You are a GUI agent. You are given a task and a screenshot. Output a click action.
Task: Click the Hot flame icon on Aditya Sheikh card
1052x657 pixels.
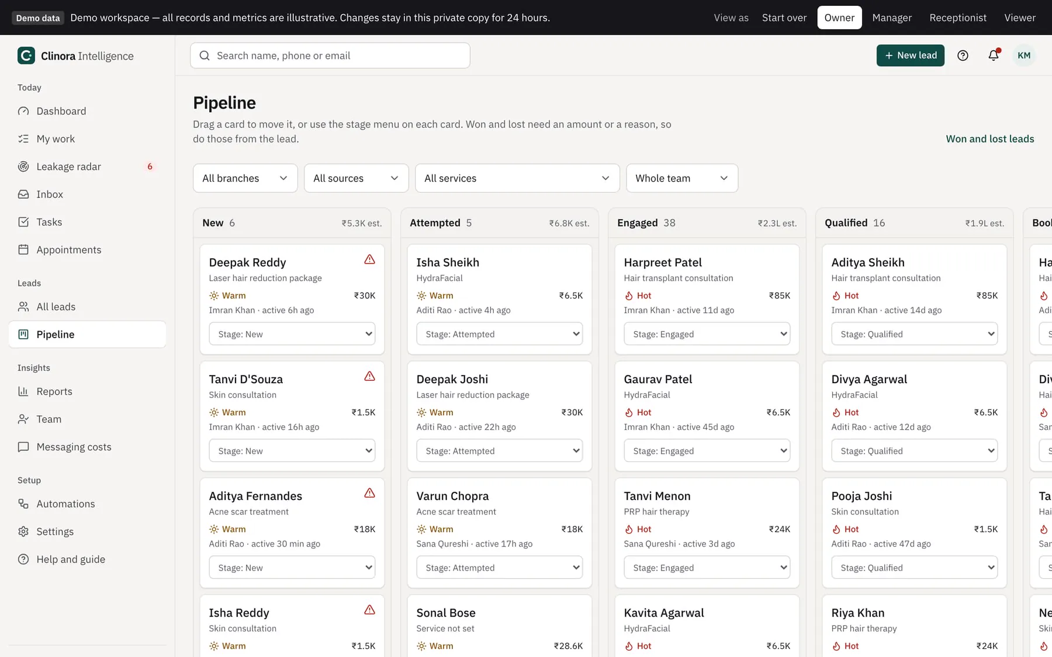pos(836,296)
